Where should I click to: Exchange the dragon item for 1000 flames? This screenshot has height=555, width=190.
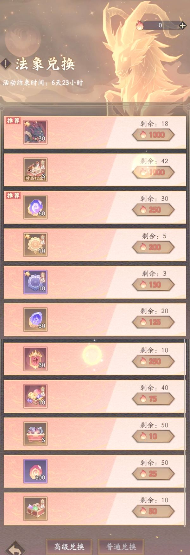click(x=153, y=135)
